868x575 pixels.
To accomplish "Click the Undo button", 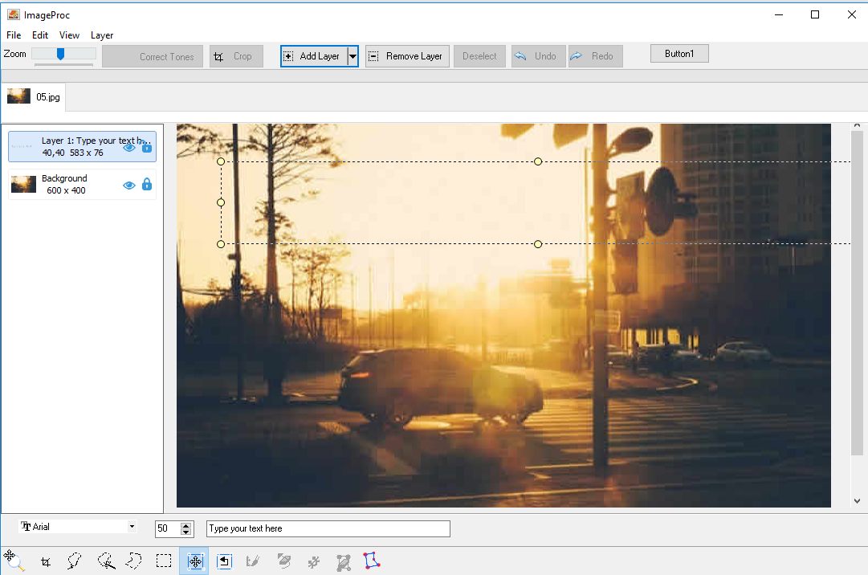I will 539,56.
